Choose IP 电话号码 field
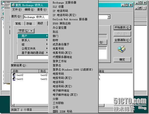The image size is (149, 114). [x=74, y=11]
